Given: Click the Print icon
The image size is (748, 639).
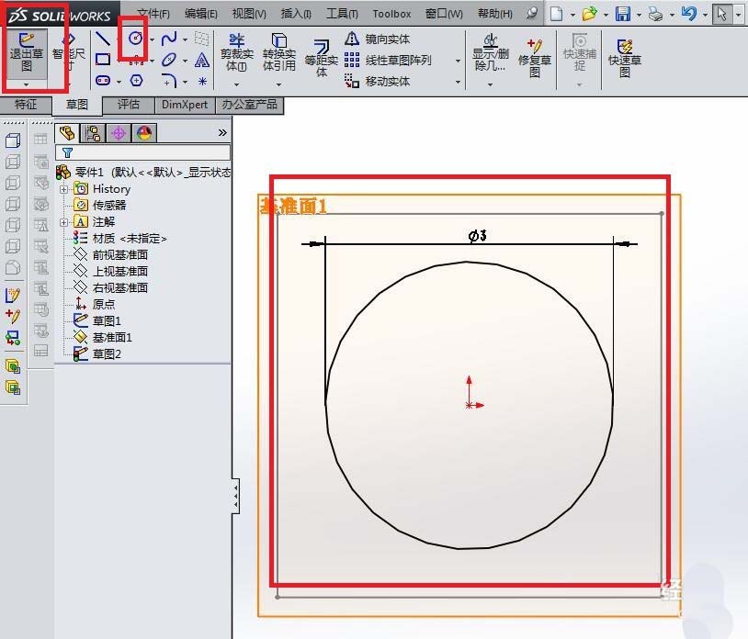Looking at the screenshot, I should pyautogui.click(x=656, y=15).
